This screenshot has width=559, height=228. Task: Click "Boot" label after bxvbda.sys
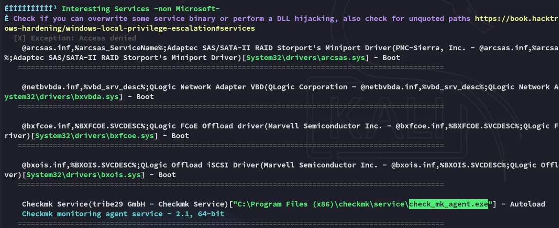[145, 97]
